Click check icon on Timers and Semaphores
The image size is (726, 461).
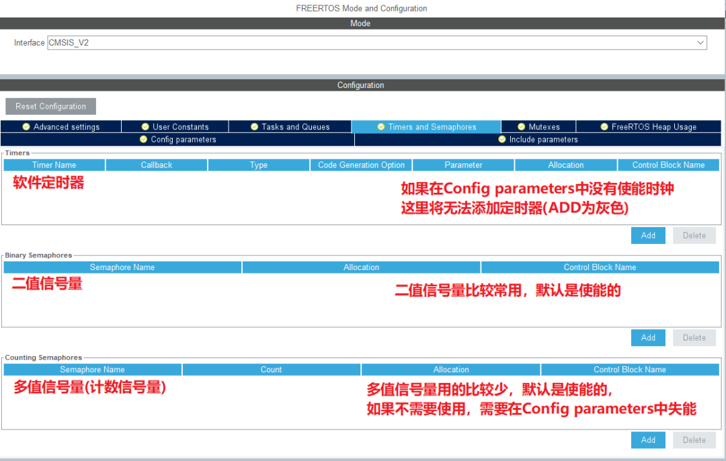click(x=381, y=127)
